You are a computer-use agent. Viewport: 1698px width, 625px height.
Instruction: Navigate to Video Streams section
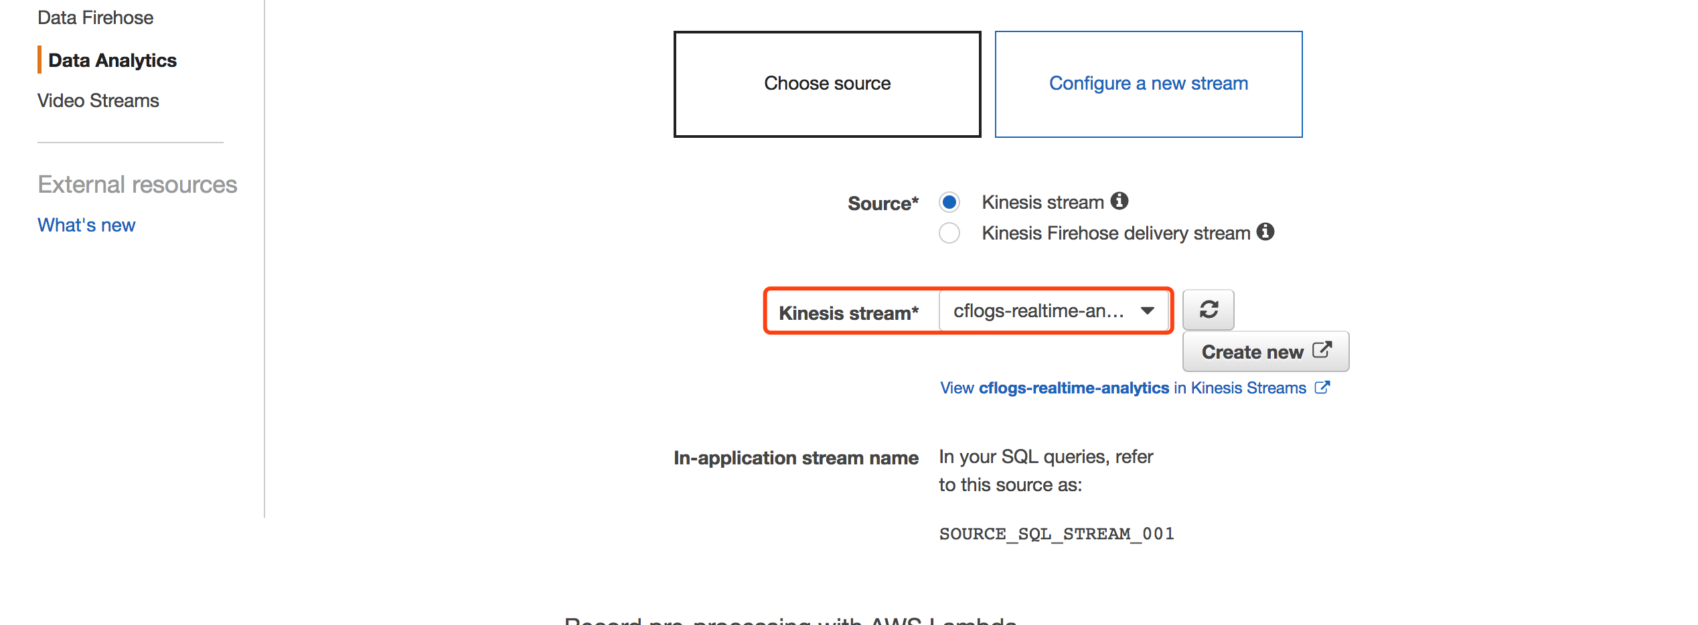pyautogui.click(x=98, y=101)
